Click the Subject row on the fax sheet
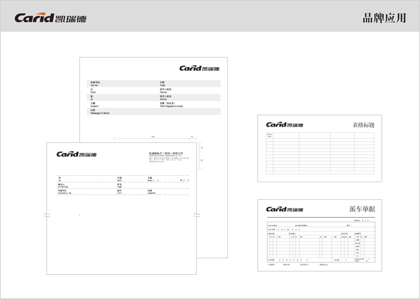The image size is (420, 299). (95, 104)
